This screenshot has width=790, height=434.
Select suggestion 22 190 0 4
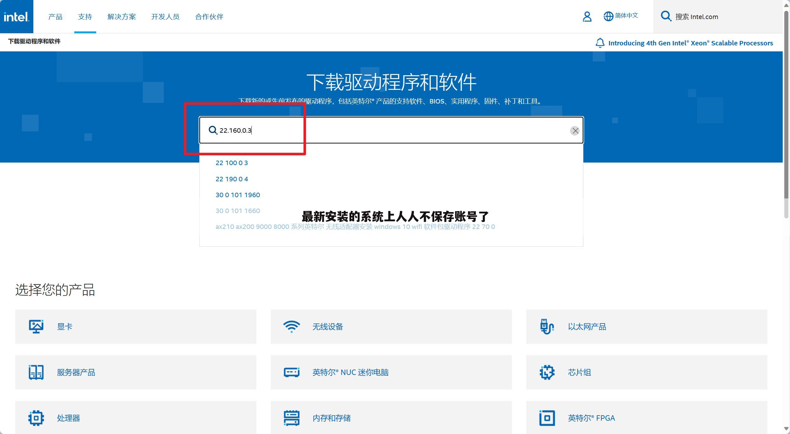[x=232, y=179]
